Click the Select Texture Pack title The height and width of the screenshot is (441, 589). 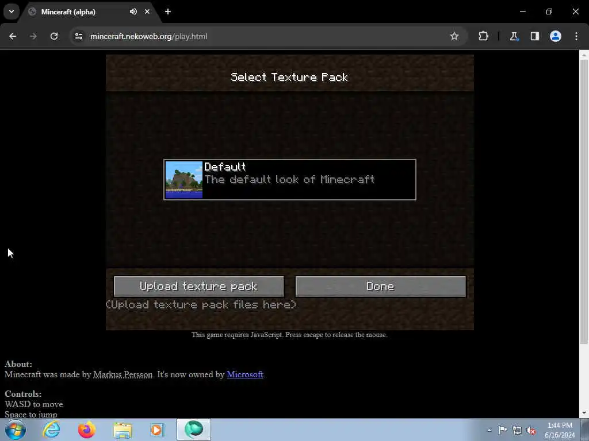(x=289, y=78)
